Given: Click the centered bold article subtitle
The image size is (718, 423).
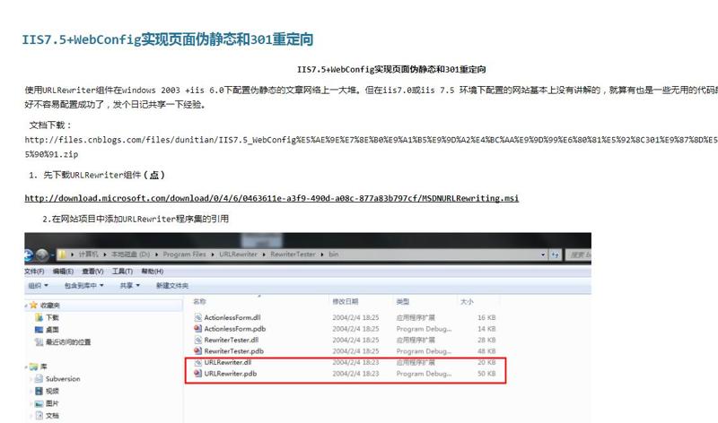Looking at the screenshot, I should [391, 70].
